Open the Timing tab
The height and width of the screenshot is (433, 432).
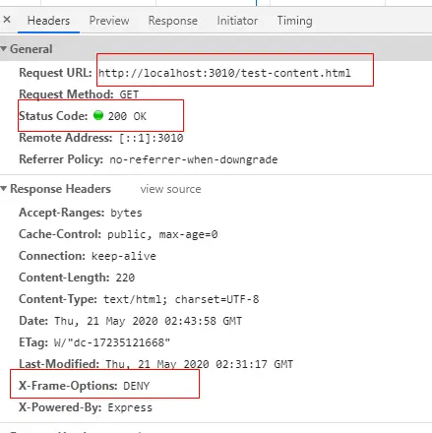click(x=294, y=21)
